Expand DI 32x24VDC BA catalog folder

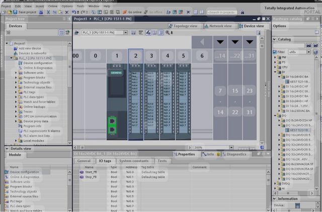click(279, 96)
